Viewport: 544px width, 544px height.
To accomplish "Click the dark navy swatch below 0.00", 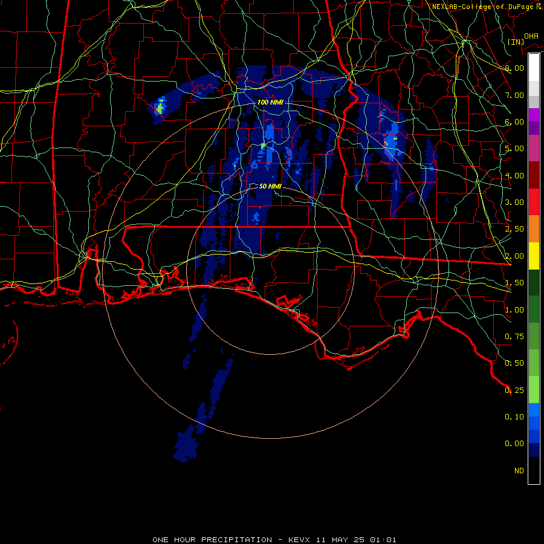I will click(x=534, y=450).
